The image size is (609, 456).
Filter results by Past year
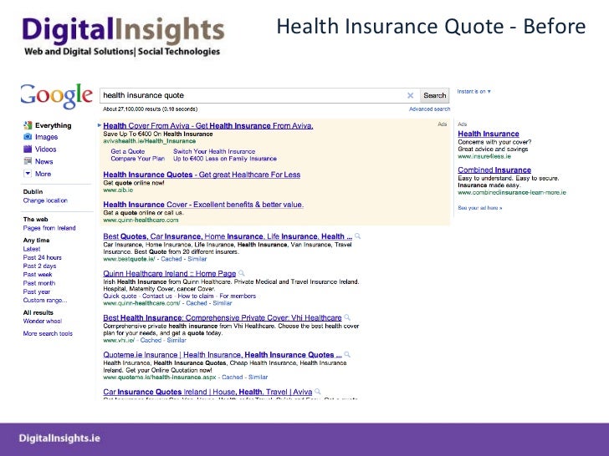[37, 291]
